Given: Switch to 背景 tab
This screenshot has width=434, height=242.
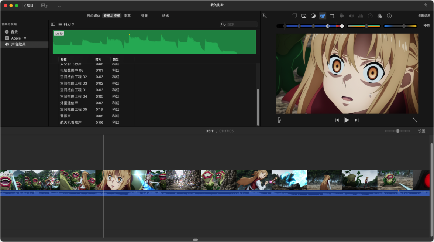Looking at the screenshot, I should (145, 16).
